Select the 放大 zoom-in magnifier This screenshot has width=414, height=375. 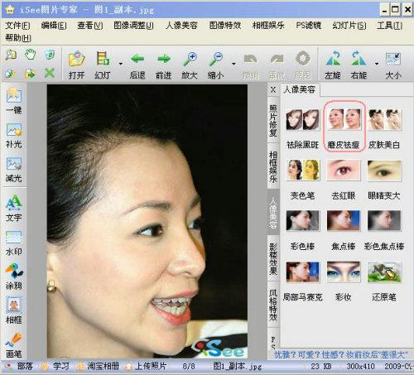[190, 59]
